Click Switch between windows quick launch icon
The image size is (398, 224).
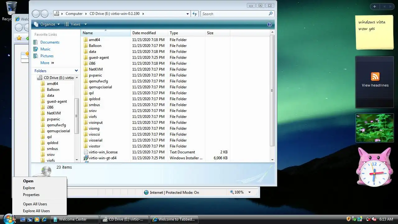(x=30, y=219)
